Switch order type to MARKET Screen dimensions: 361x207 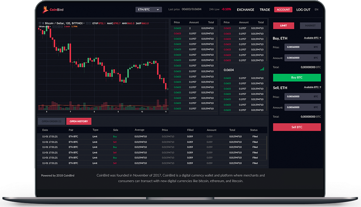click(310, 26)
